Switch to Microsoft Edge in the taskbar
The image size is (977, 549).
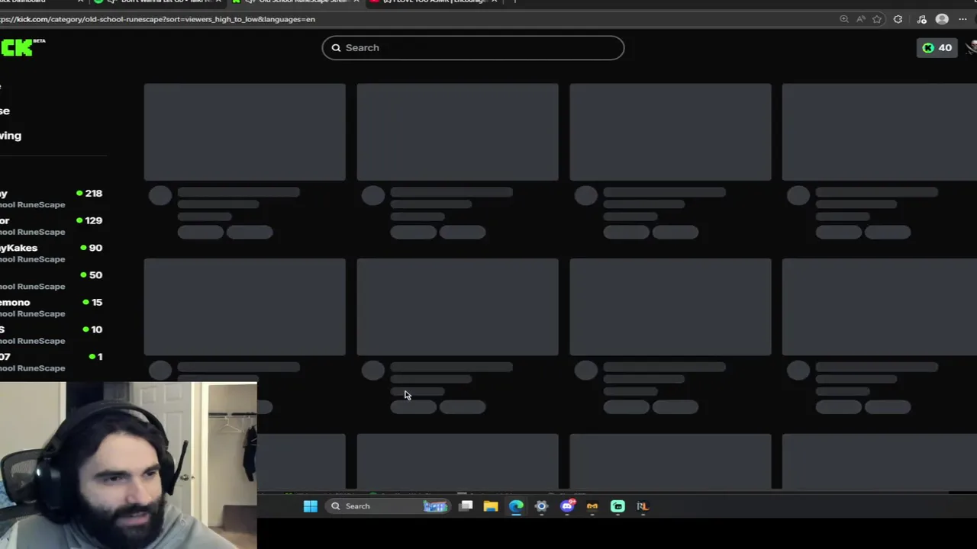[x=516, y=506]
